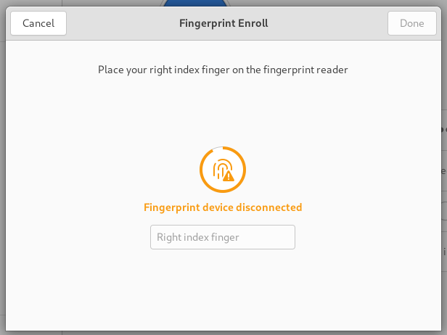Click the empty header space between title and Done

tap(328, 23)
